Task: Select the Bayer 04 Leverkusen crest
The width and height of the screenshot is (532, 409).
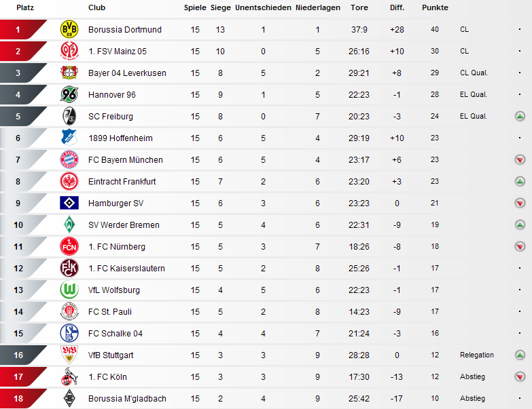Action: point(69,73)
